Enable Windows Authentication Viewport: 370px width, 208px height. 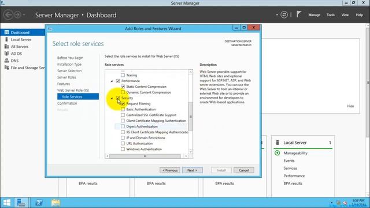123,149
